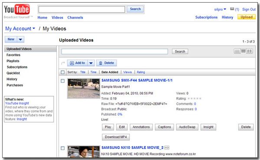Open SAMSUNG NX10 SAMPLE MOVIE_2 title link
This screenshot has height=160, width=260.
[132, 147]
